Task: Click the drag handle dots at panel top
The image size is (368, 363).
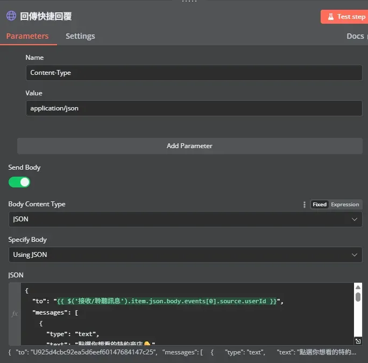Action: click(189, 2)
